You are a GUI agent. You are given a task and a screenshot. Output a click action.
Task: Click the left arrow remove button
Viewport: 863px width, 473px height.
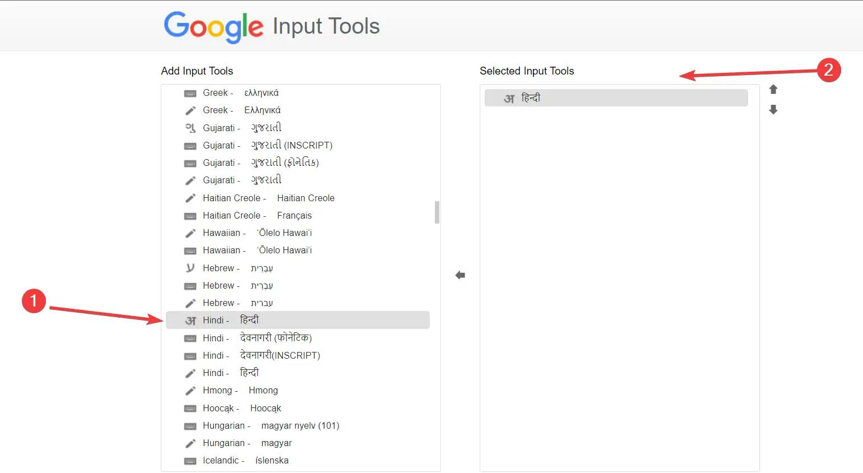[460, 275]
